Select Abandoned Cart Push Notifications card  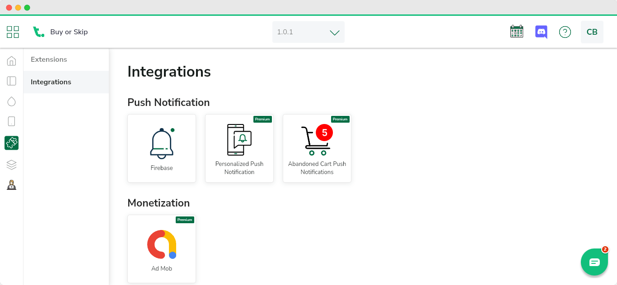[317, 148]
